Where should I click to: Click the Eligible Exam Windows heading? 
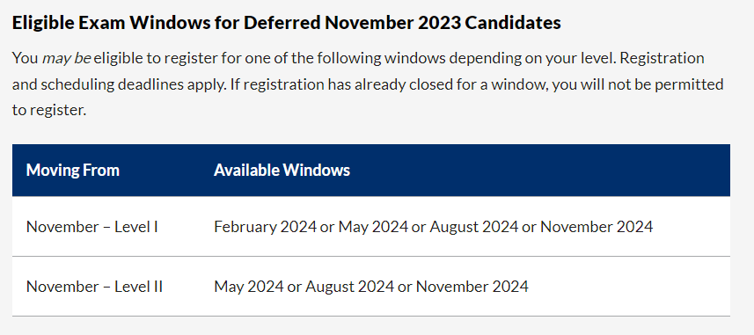click(x=286, y=23)
